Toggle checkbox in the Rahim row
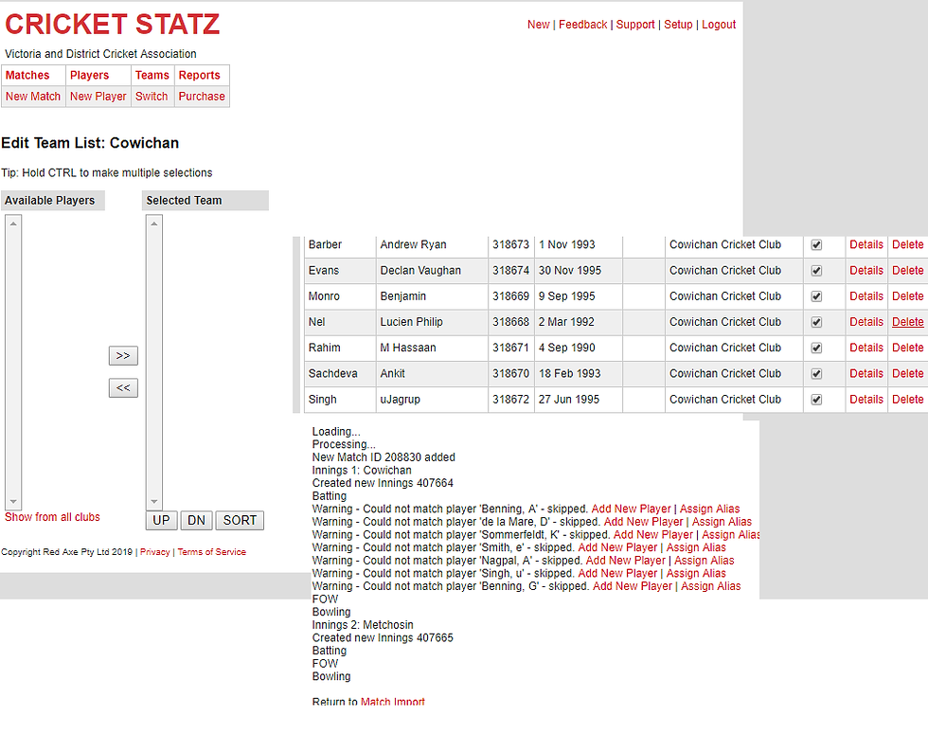928x751 pixels. 816,348
